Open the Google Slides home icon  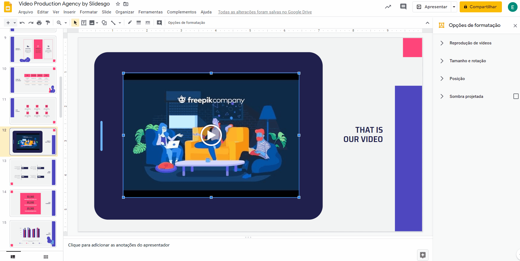coord(8,7)
